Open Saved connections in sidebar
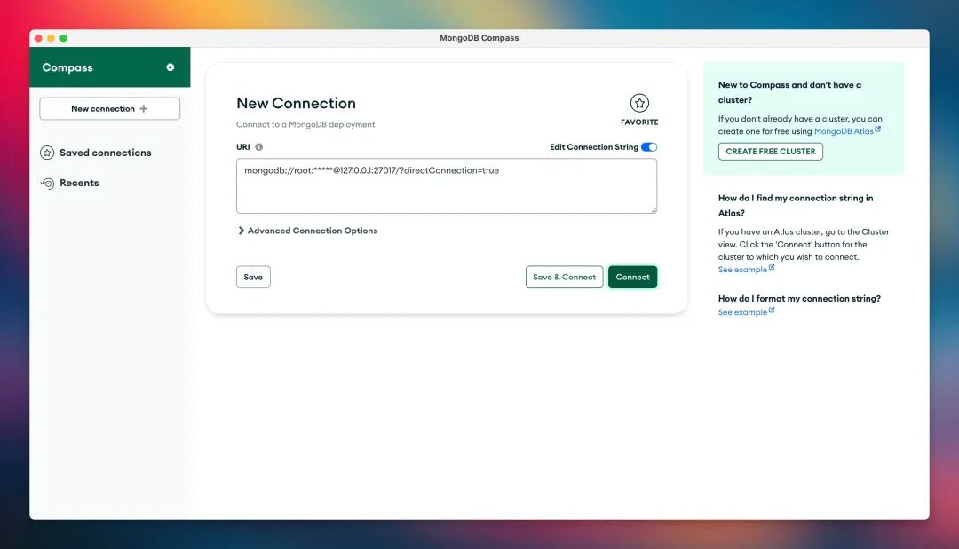Image resolution: width=959 pixels, height=549 pixels. click(105, 153)
